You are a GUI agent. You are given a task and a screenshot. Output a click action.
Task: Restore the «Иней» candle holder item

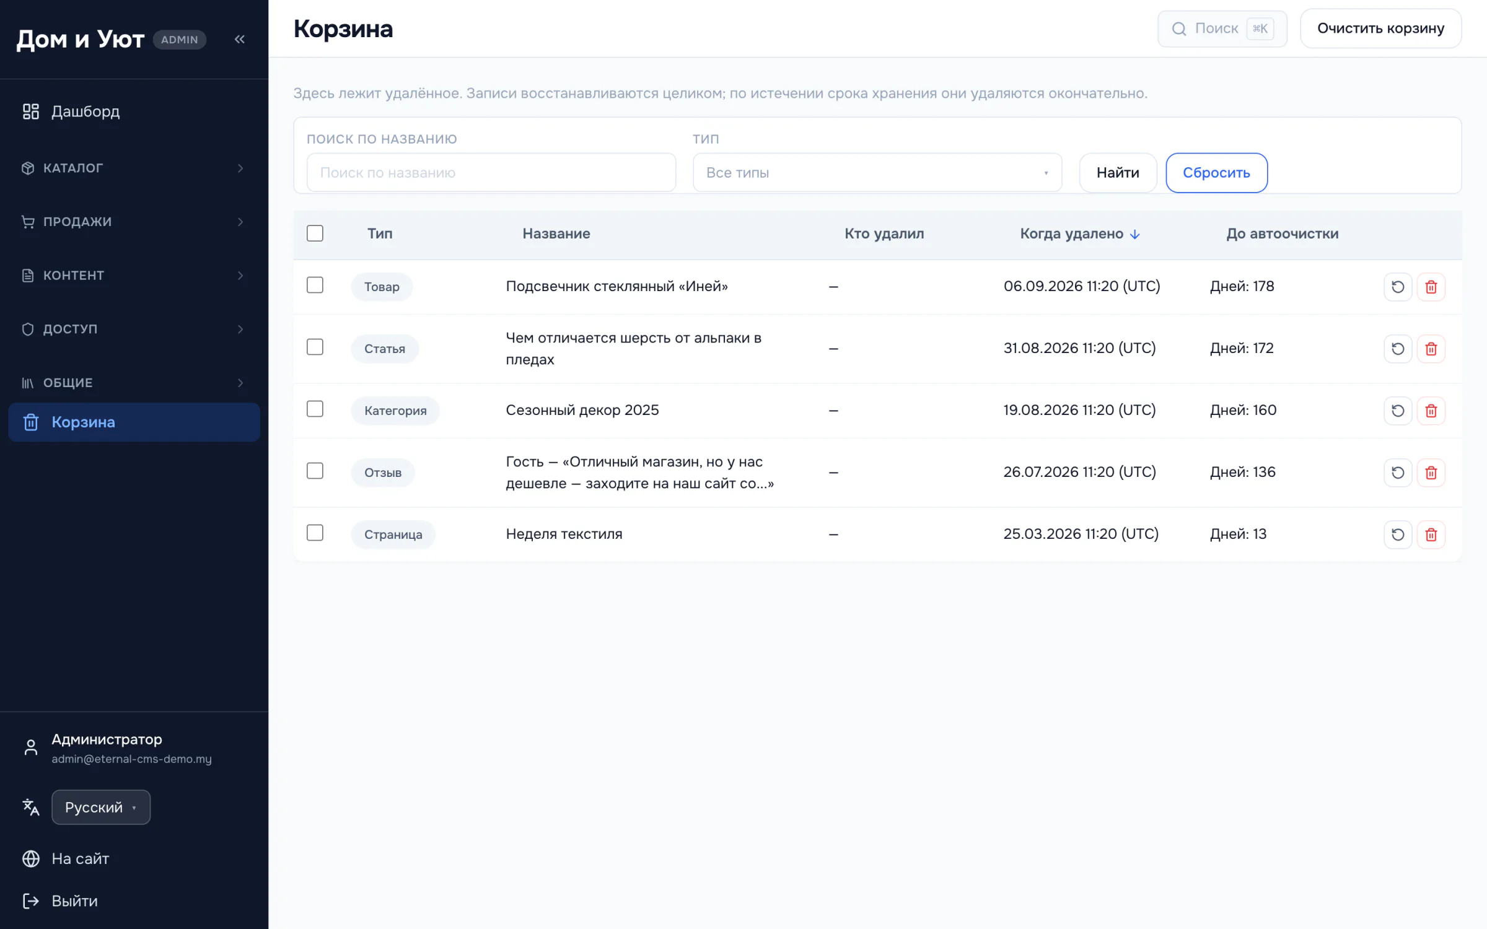(x=1398, y=287)
